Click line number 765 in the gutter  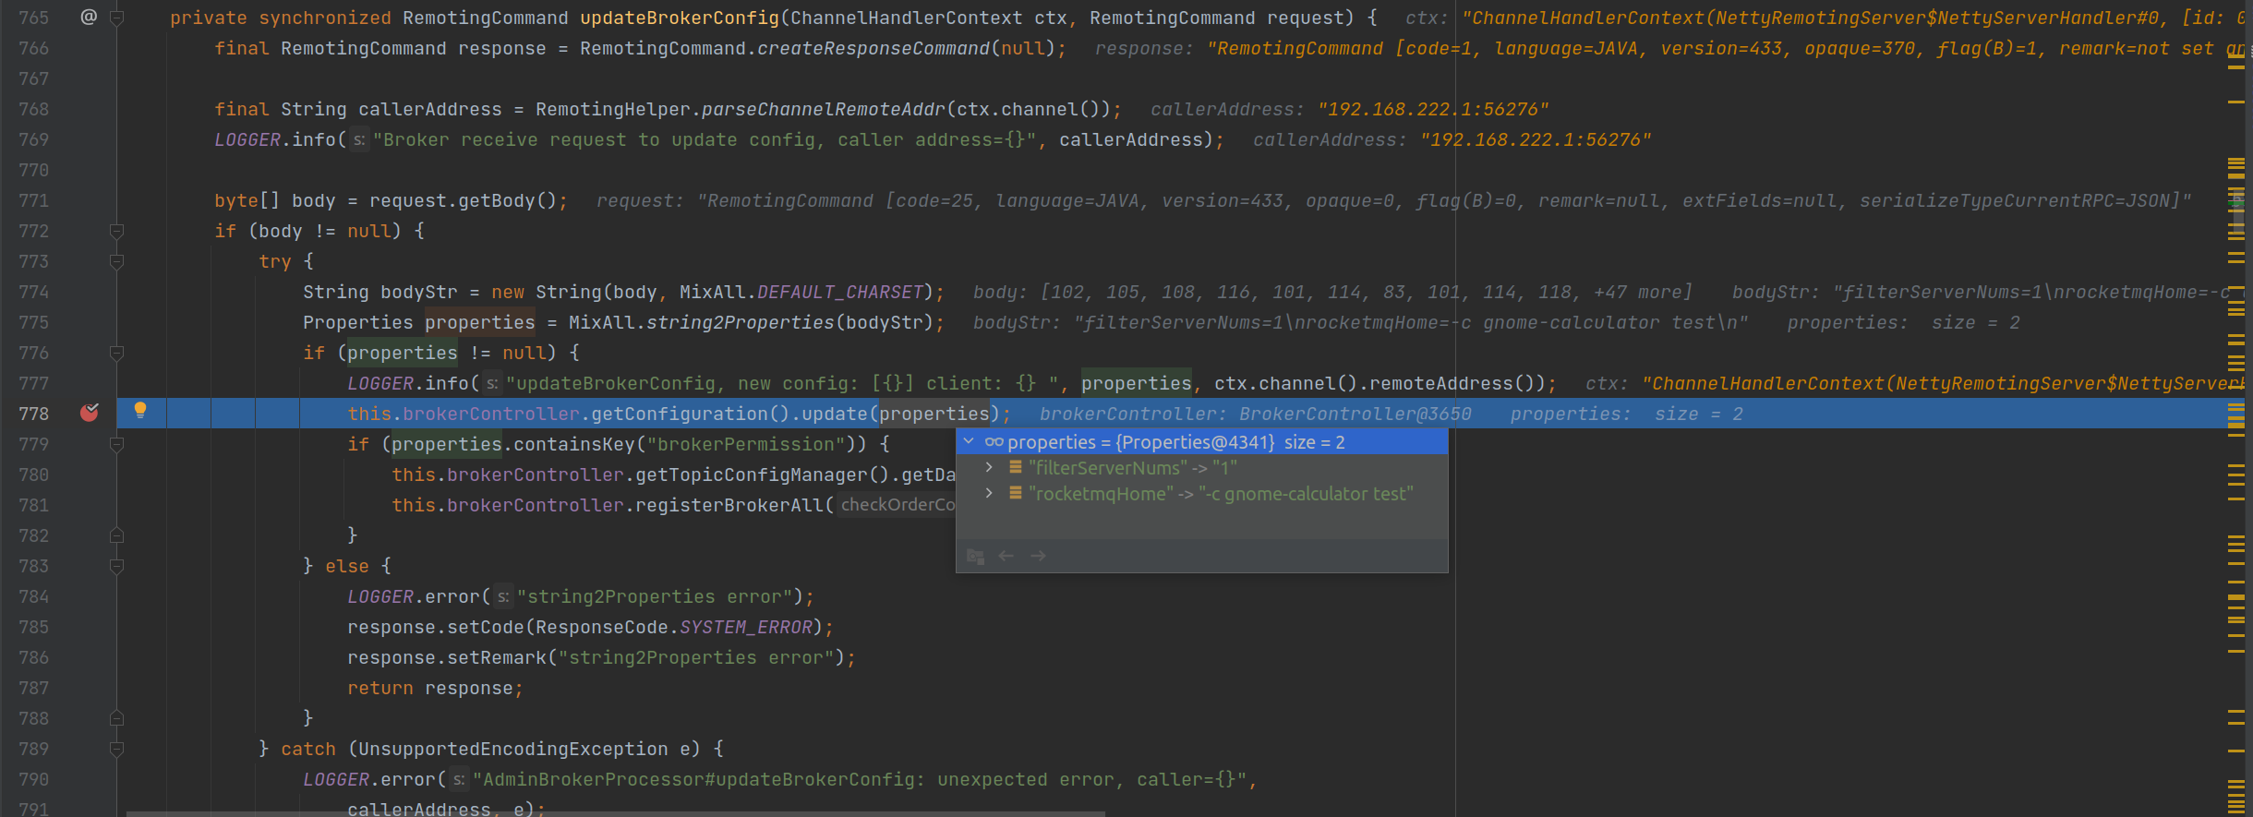click(34, 18)
